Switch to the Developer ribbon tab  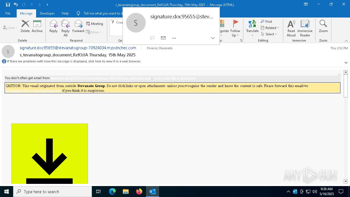(47, 13)
